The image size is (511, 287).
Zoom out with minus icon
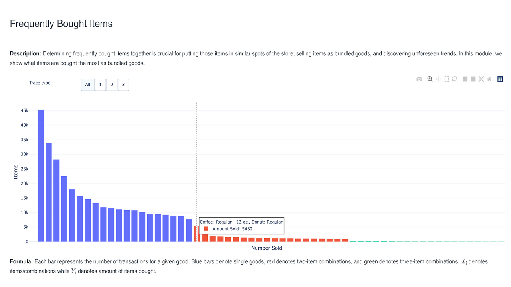pos(473,79)
